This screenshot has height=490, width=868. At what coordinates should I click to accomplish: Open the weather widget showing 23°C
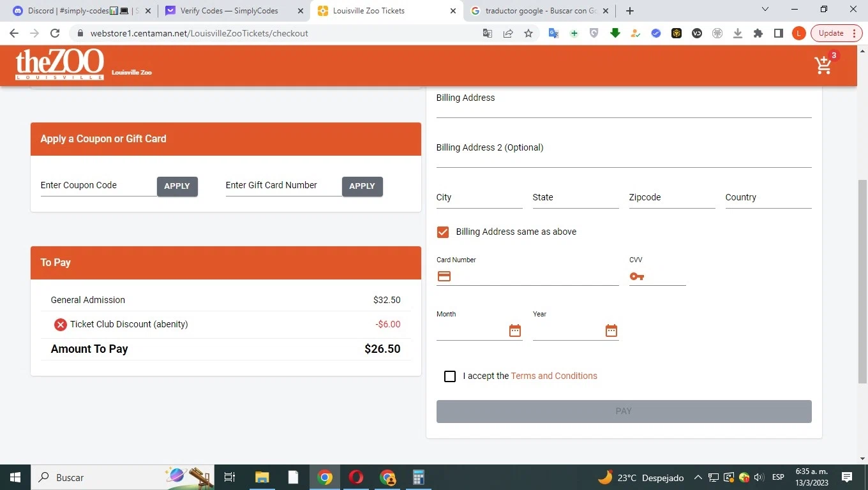tap(641, 477)
